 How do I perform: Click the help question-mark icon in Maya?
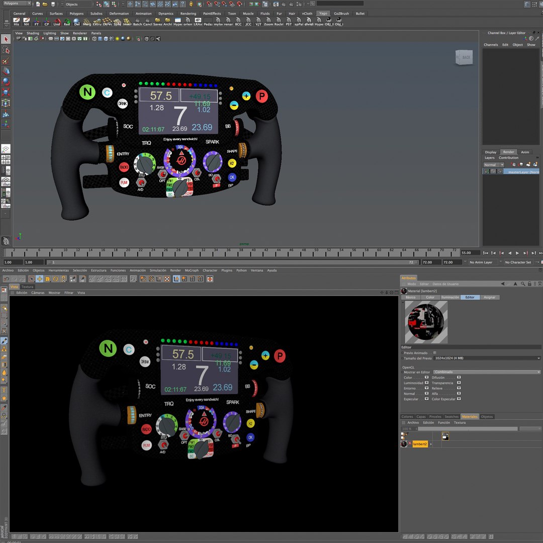pyautogui.click(x=183, y=4)
